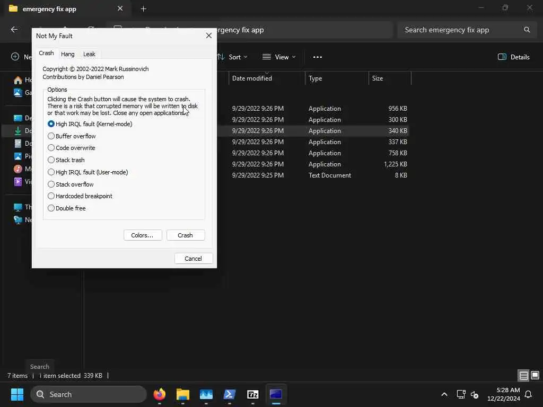This screenshot has height=407, width=543.
Task: Open the See more ellipsis menu
Action: [x=317, y=57]
